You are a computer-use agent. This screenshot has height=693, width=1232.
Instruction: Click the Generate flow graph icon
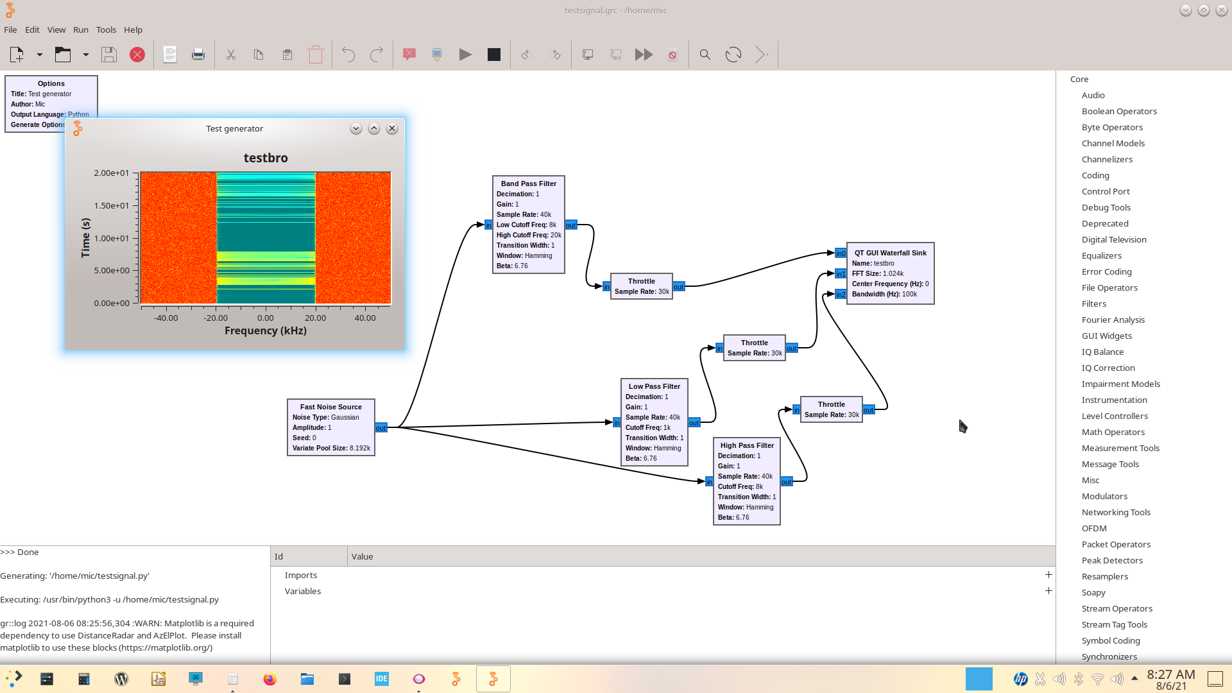click(x=437, y=55)
